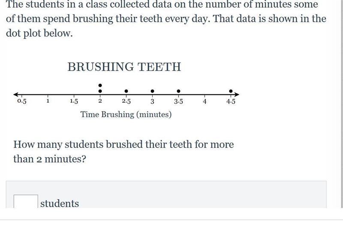The image size is (343, 227).
Task: Click the 1 tick label on axis
Action: click(x=48, y=101)
